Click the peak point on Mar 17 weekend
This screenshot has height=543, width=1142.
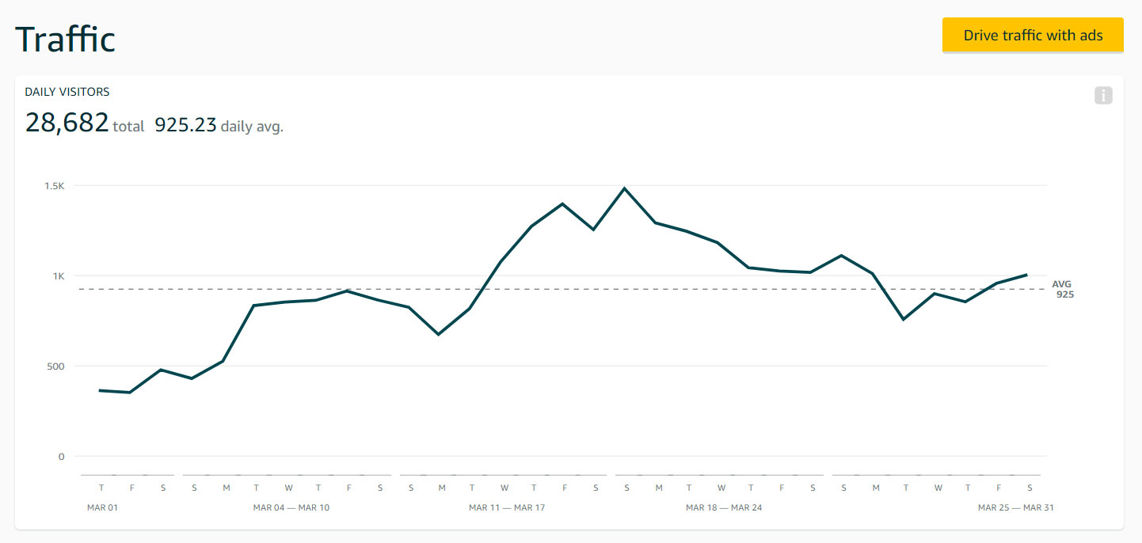626,188
